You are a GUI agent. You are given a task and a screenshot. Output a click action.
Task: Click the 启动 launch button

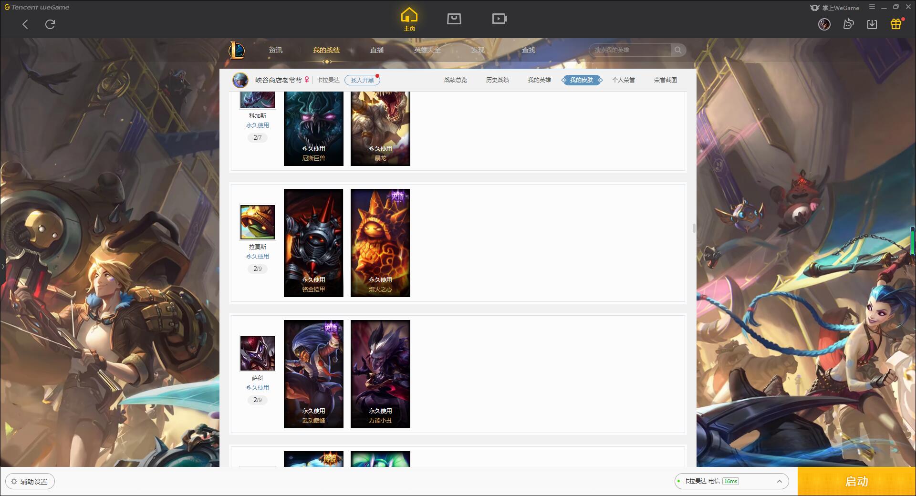click(857, 481)
